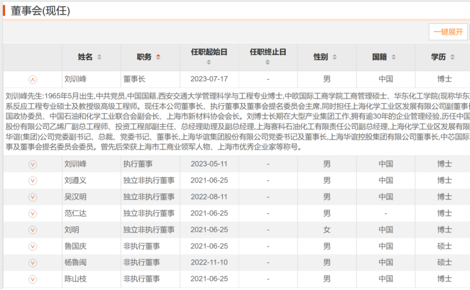Screen dimensions: 470x290
Task: Click the 国籍 column sort icon
Action: pyautogui.click(x=395, y=57)
